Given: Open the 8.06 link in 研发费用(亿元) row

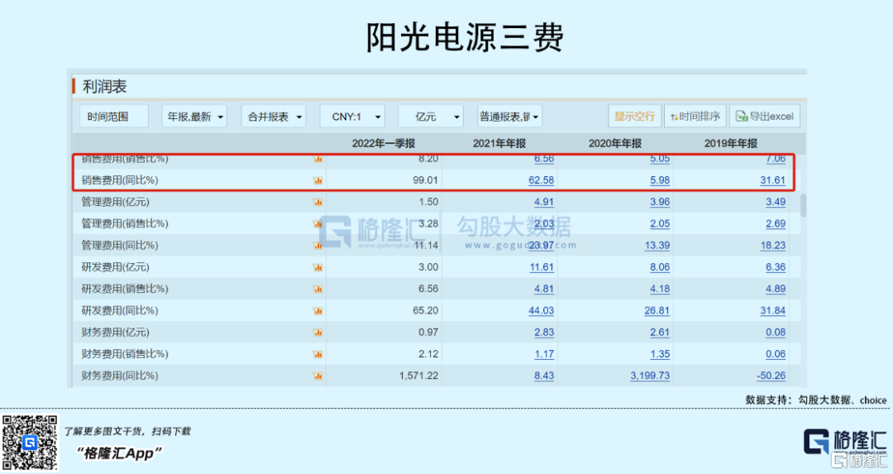Looking at the screenshot, I should (660, 267).
